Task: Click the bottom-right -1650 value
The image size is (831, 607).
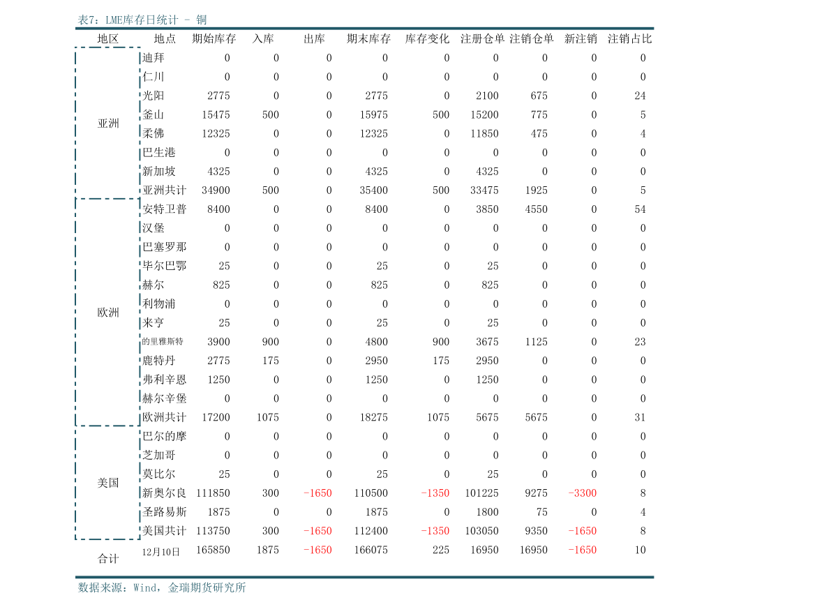Action: [583, 550]
